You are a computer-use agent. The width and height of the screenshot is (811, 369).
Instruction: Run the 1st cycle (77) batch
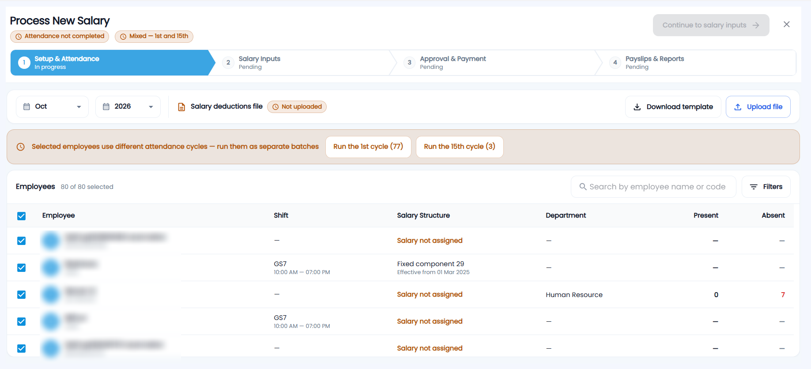368,147
